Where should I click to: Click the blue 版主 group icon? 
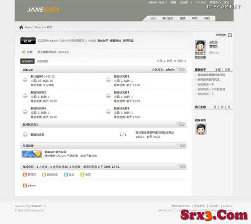point(66,174)
